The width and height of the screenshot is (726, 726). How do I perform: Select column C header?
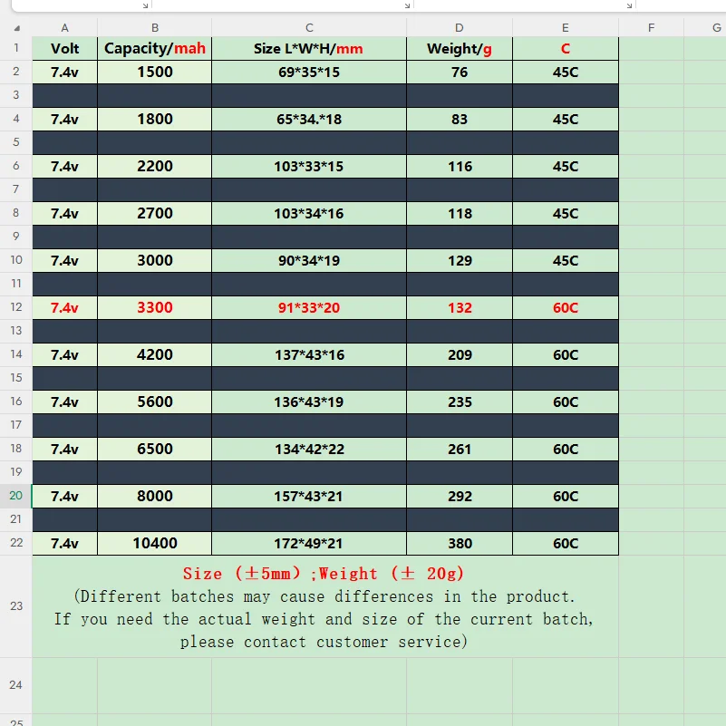click(x=309, y=28)
